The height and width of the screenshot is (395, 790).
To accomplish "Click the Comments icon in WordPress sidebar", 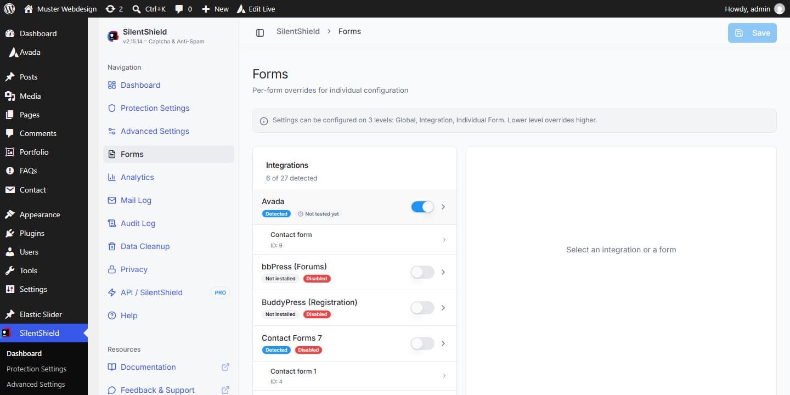I will click(10, 133).
